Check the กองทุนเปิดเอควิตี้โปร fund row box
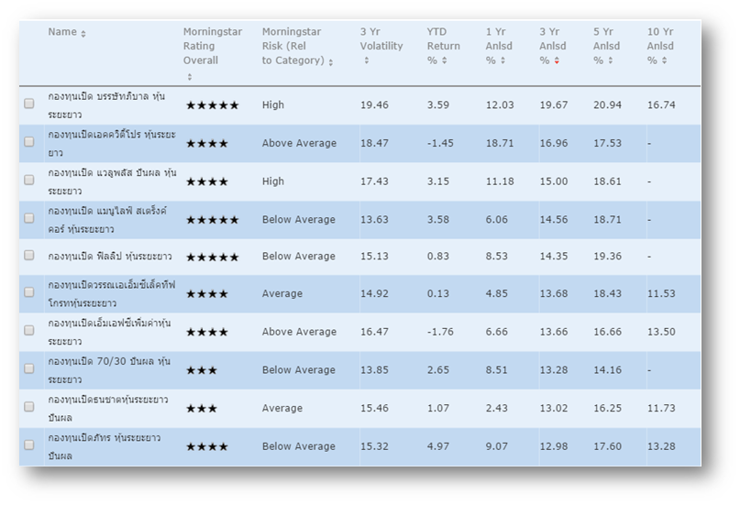Screen dimensions: 740x505 tap(29, 142)
